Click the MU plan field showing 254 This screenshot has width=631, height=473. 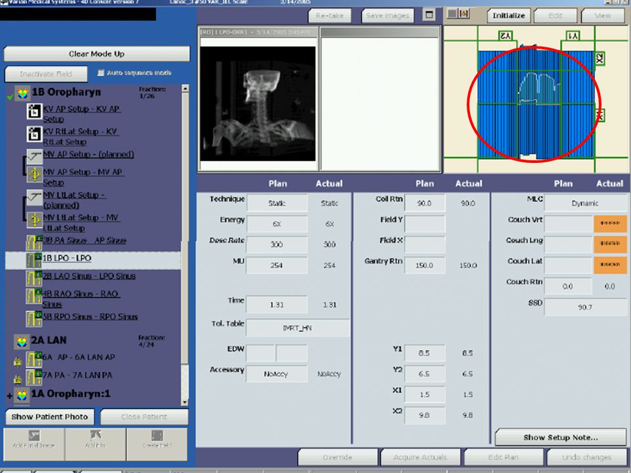(277, 265)
